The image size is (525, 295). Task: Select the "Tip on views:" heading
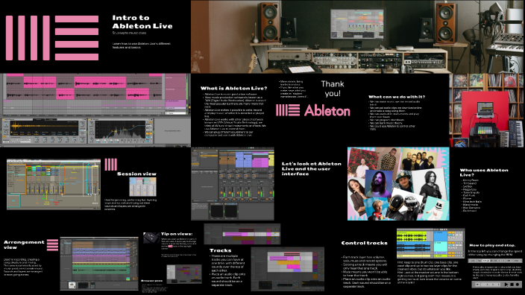point(177,234)
